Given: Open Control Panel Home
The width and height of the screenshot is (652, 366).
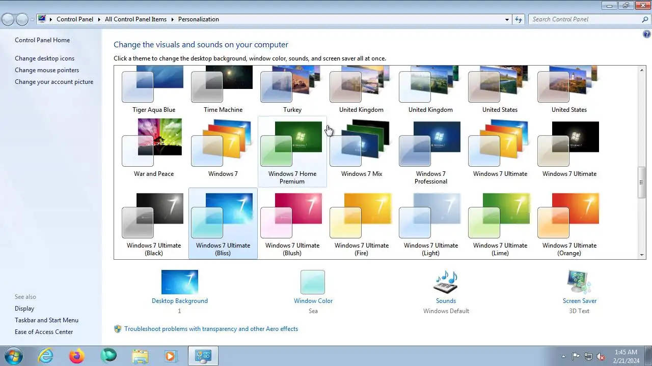Looking at the screenshot, I should (42, 40).
